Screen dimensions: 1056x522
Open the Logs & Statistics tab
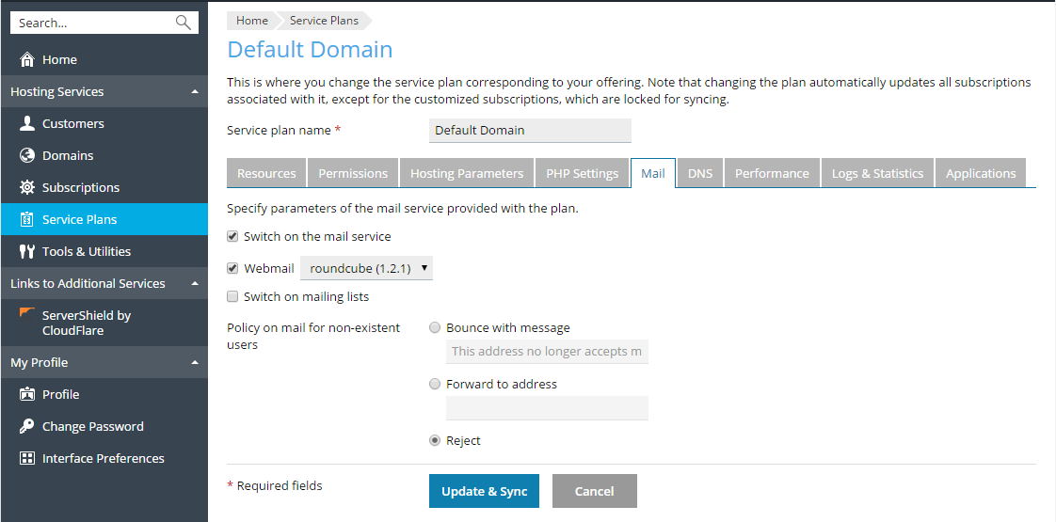click(x=877, y=173)
